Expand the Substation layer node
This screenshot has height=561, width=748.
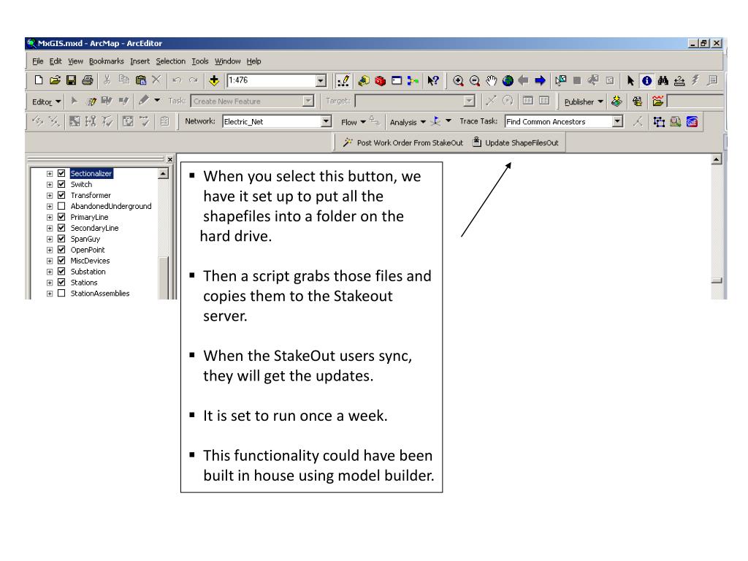pos(49,272)
